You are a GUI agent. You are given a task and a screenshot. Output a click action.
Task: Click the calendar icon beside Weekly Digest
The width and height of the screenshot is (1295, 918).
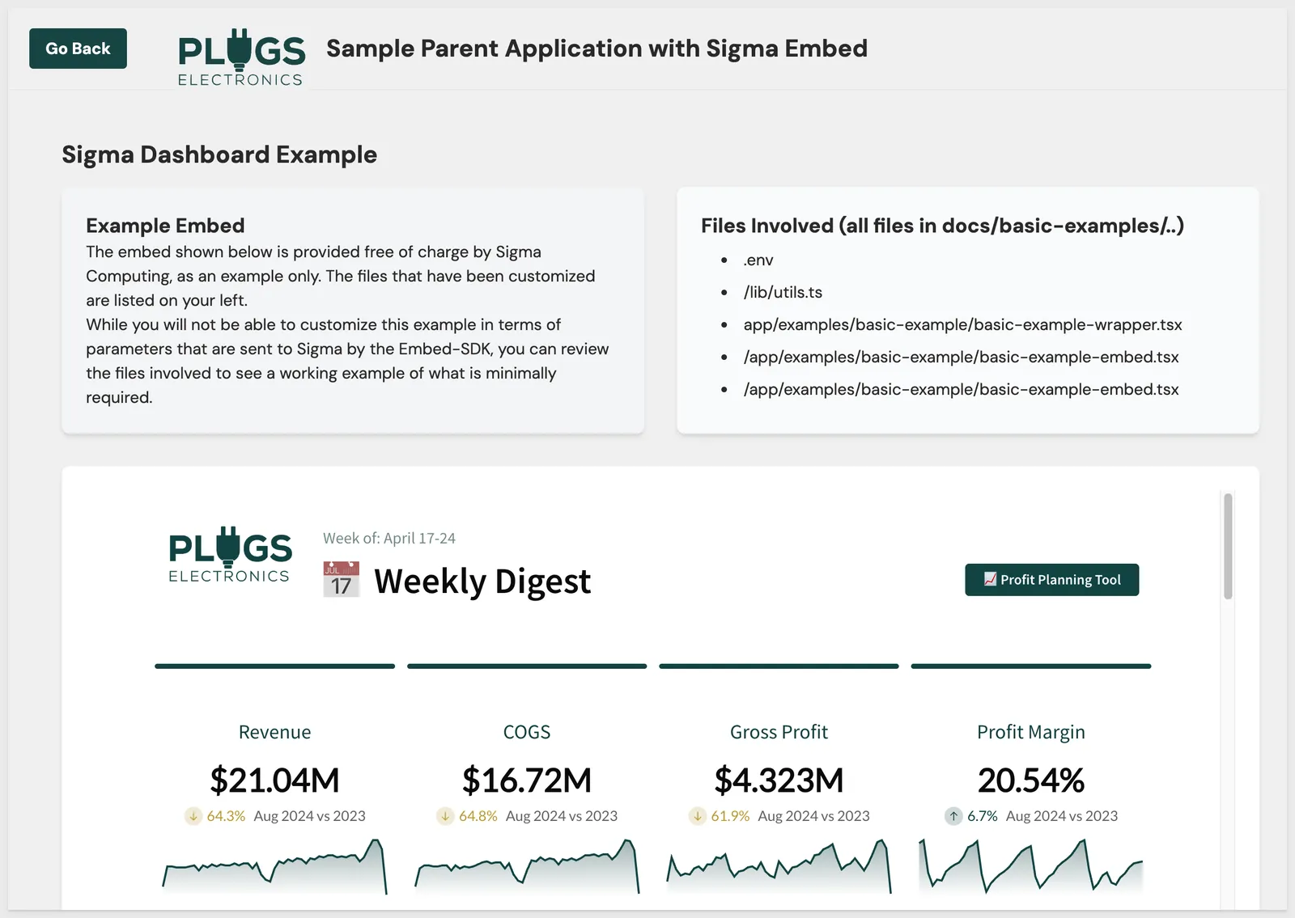341,579
